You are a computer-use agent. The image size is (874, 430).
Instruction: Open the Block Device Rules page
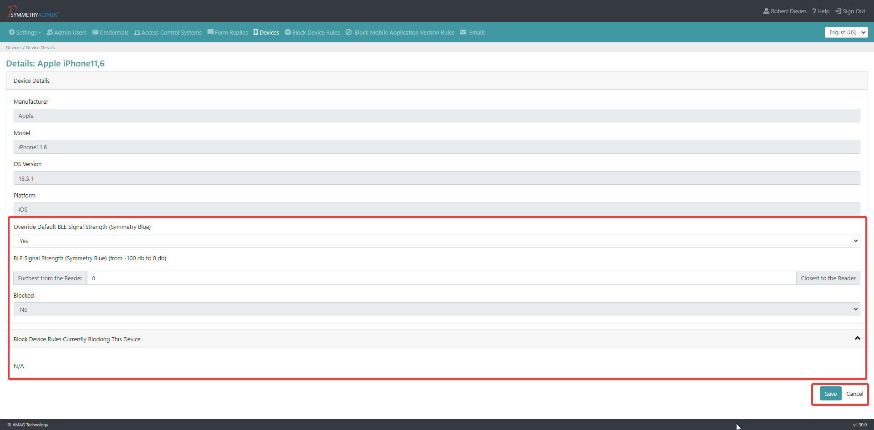(x=312, y=32)
